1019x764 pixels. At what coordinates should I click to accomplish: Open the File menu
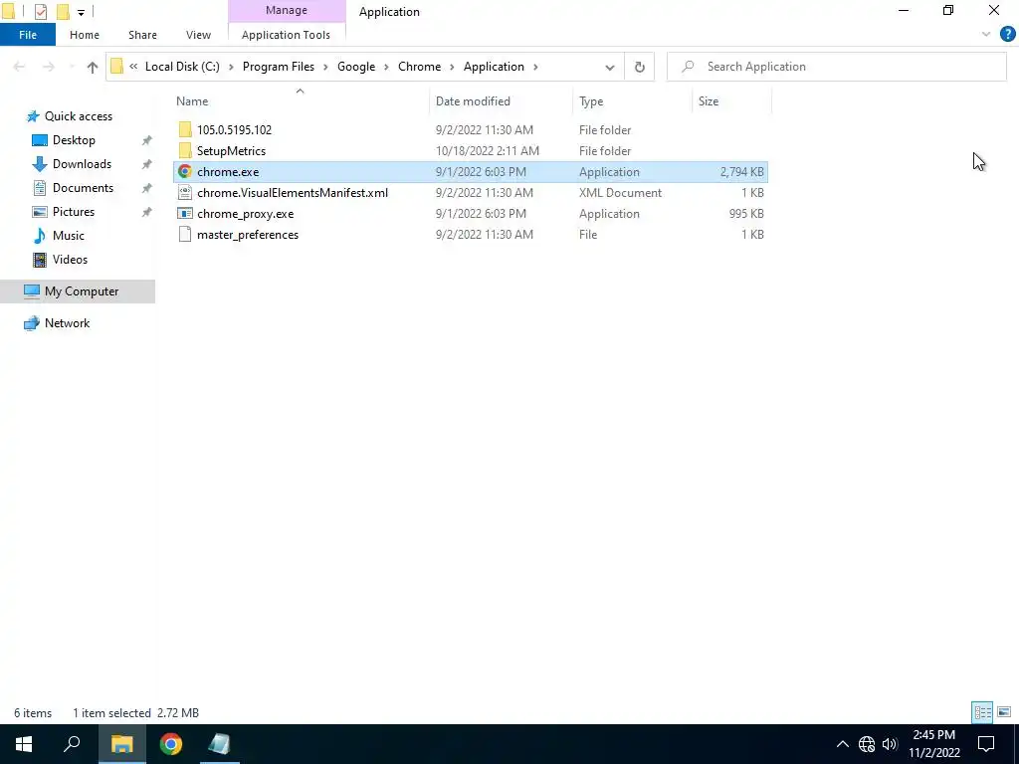28,35
